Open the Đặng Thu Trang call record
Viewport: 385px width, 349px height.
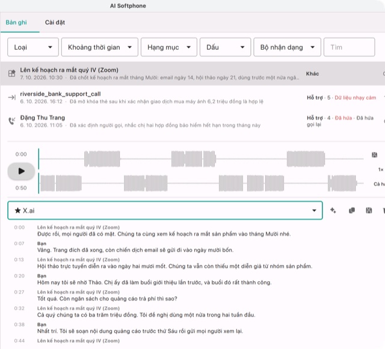pyautogui.click(x=192, y=121)
